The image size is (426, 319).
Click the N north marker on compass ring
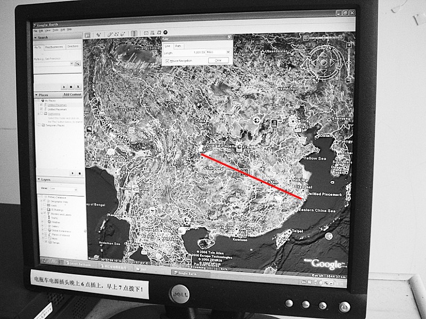[x=330, y=48]
